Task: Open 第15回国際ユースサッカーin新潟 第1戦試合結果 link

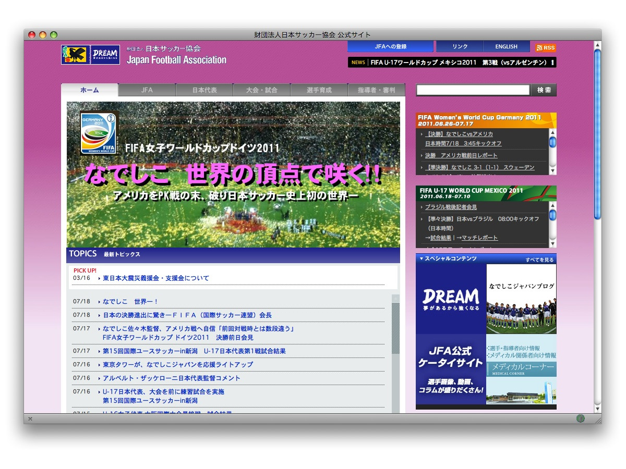Action: tap(194, 351)
